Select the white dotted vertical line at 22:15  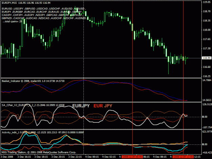[83, 77]
